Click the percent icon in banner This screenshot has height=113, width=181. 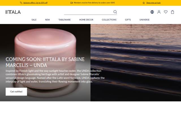pos(21,3)
